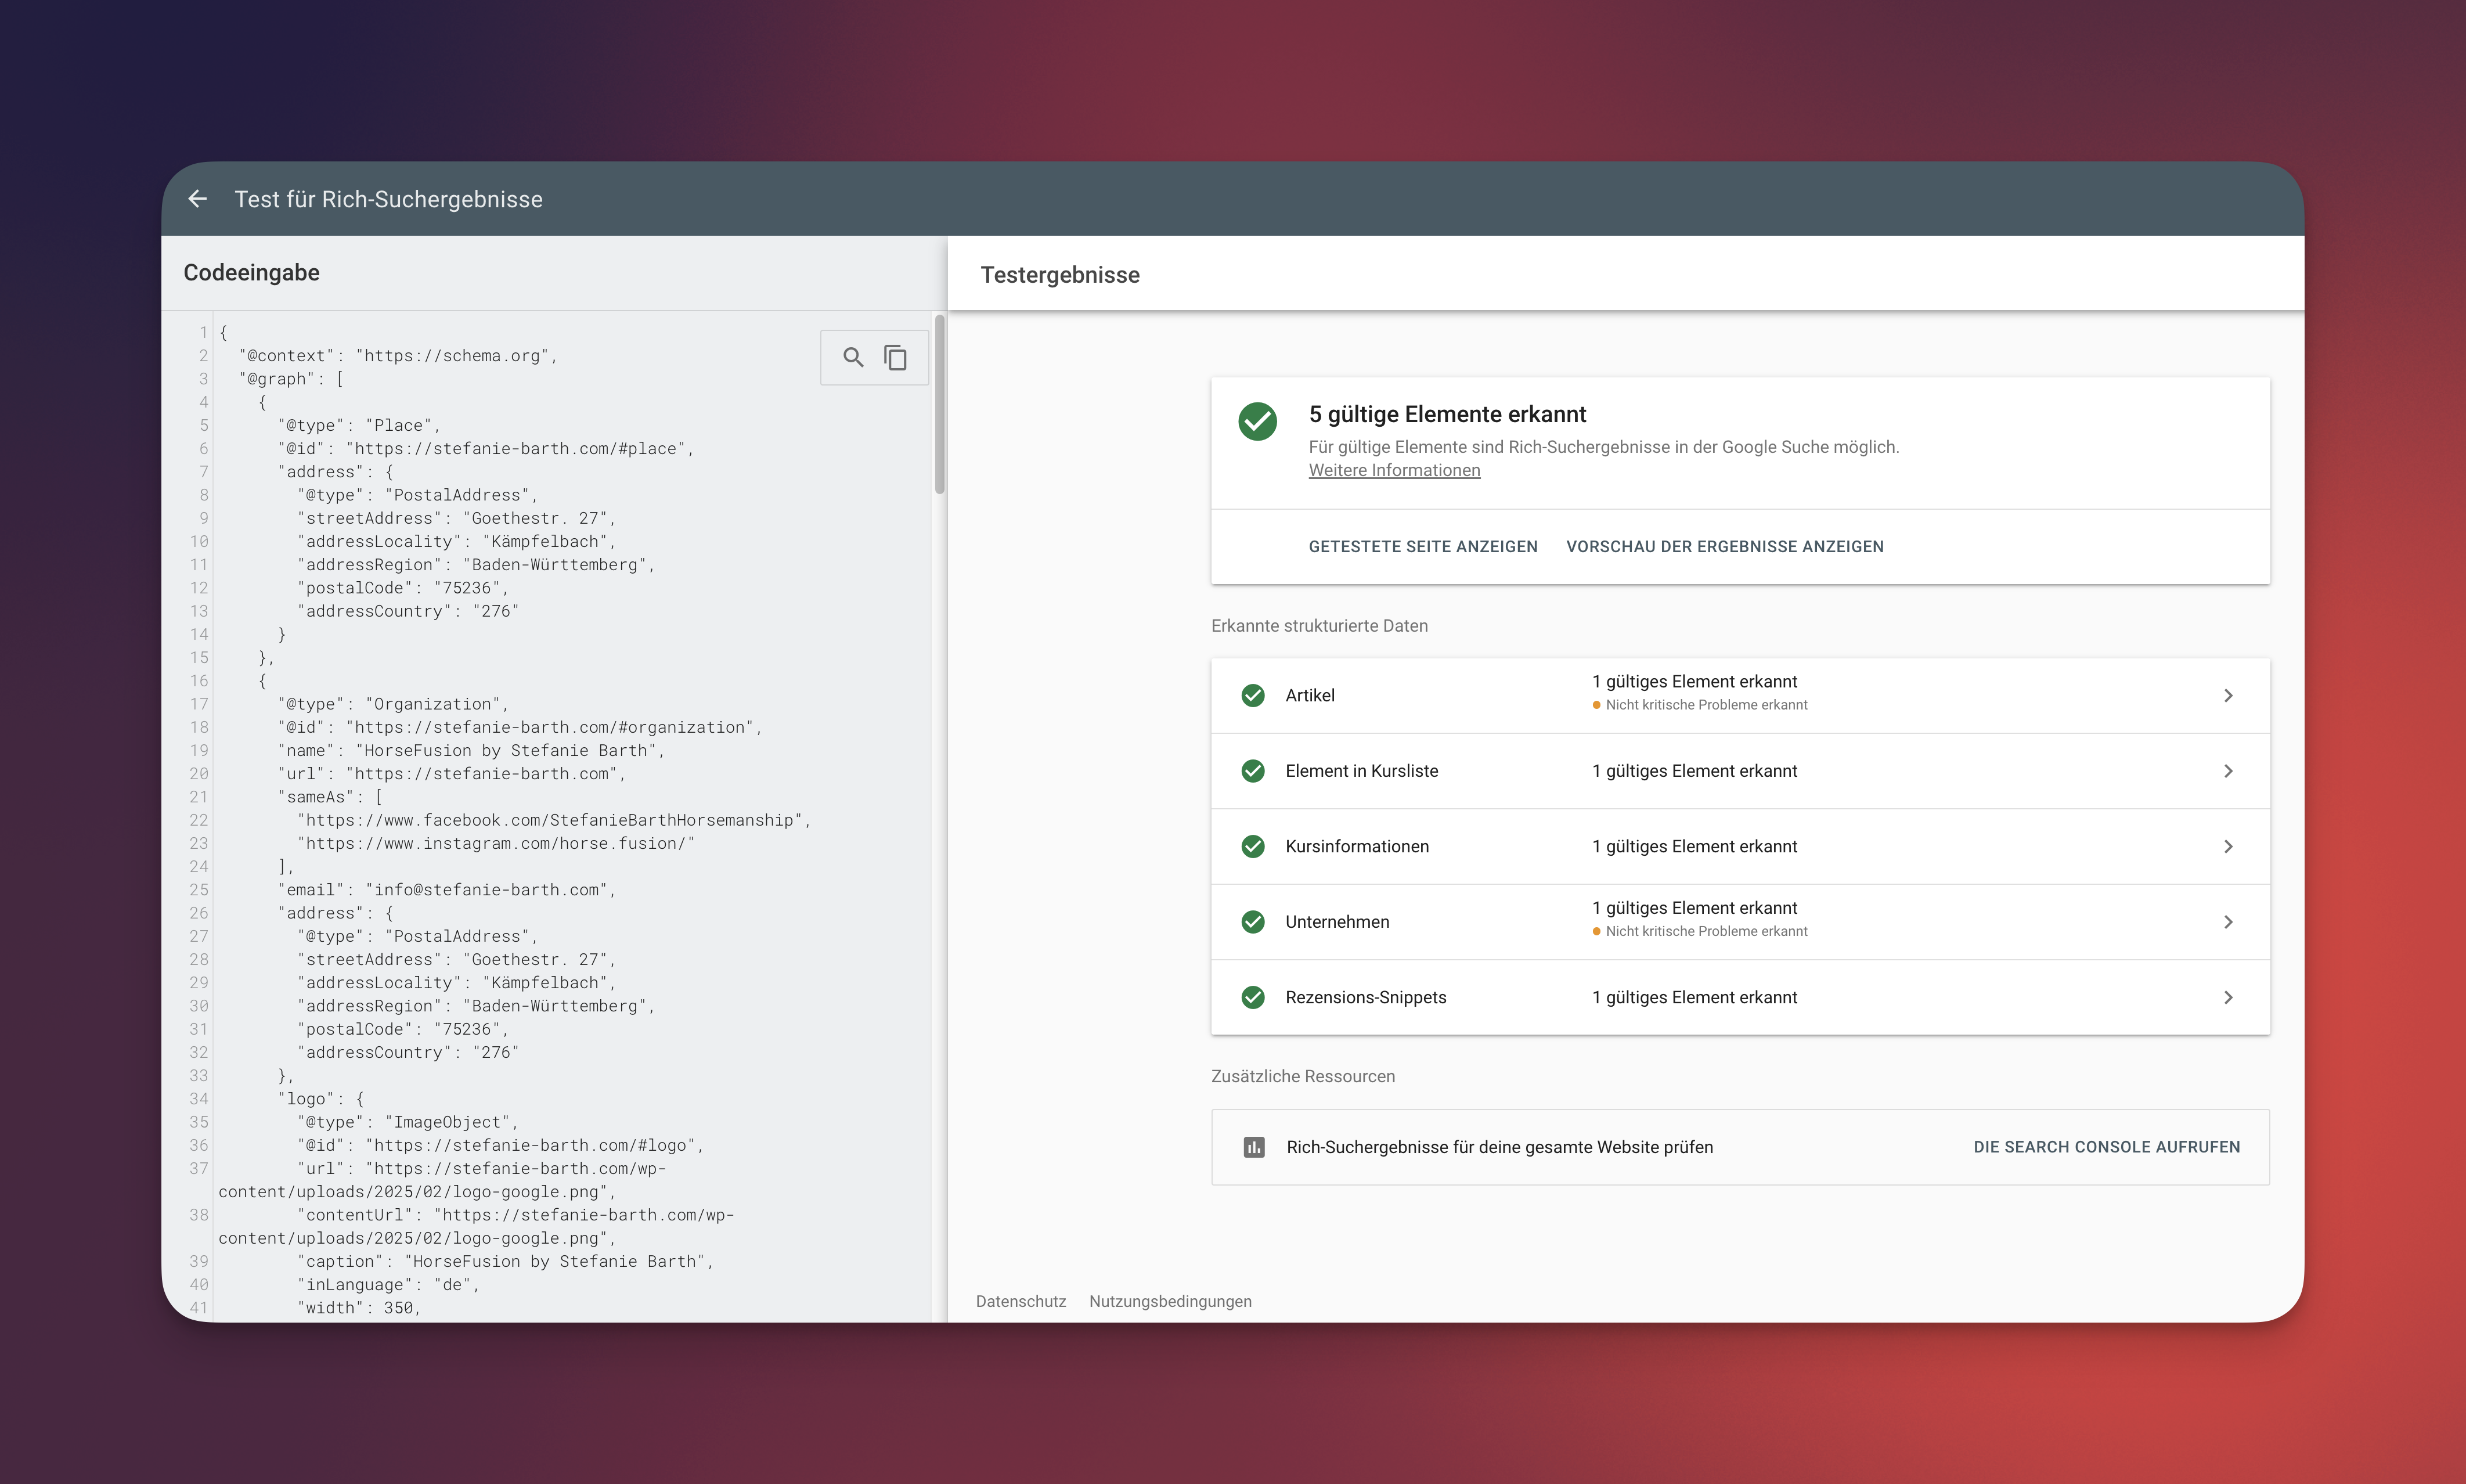2466x1484 pixels.
Task: Click the Codeeingabe panel heading
Action: pos(252,273)
